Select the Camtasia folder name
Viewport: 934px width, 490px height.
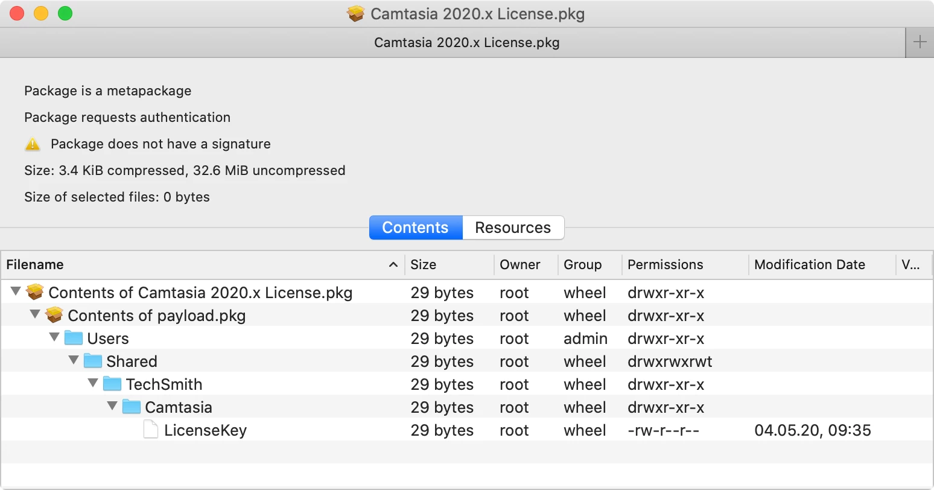pos(179,407)
